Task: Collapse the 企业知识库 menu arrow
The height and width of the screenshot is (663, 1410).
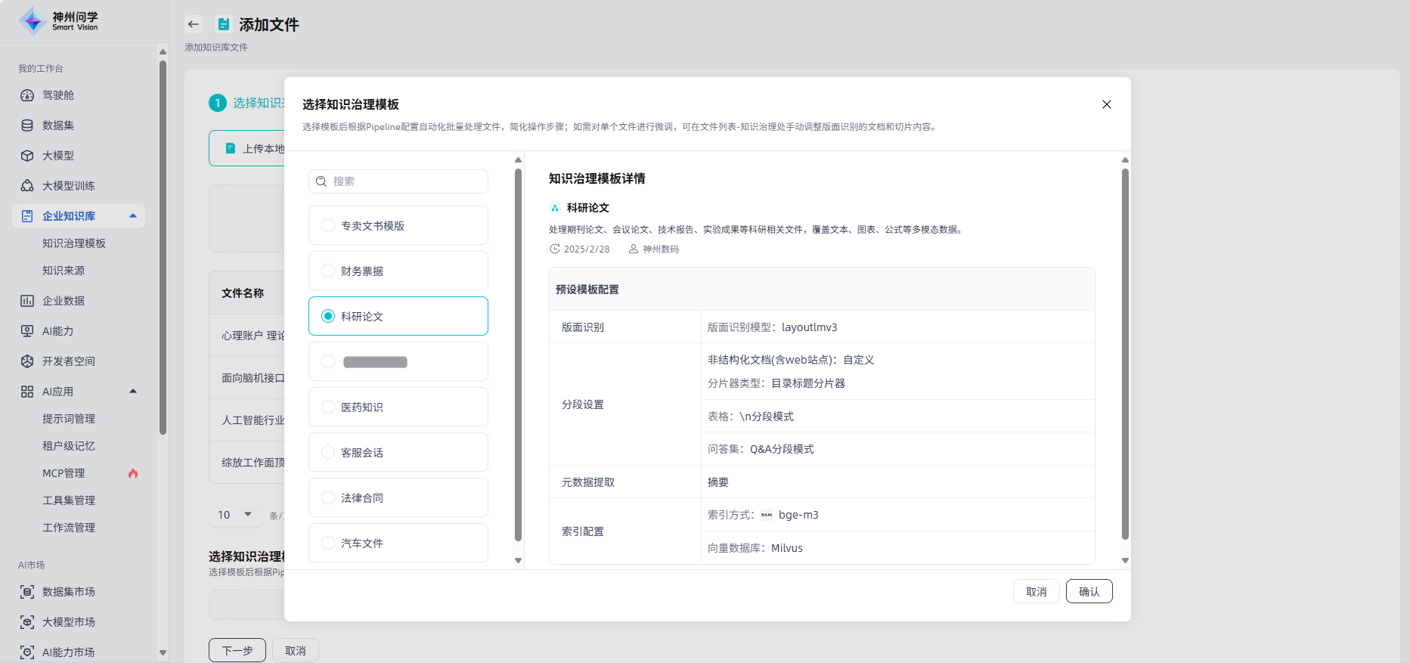Action: tap(133, 216)
